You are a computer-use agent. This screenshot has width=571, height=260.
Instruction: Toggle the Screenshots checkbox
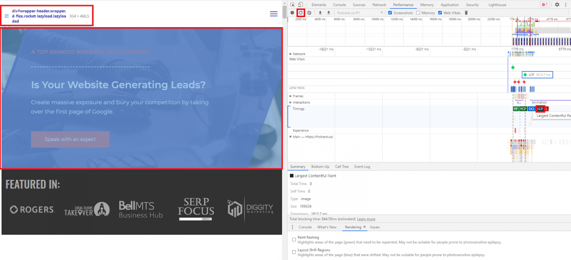[x=390, y=13]
